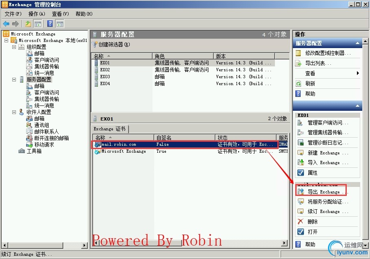Open 邮件联系人 in the tree
Image resolution: width=370 pixels, height=259 pixels.
pyautogui.click(x=47, y=132)
